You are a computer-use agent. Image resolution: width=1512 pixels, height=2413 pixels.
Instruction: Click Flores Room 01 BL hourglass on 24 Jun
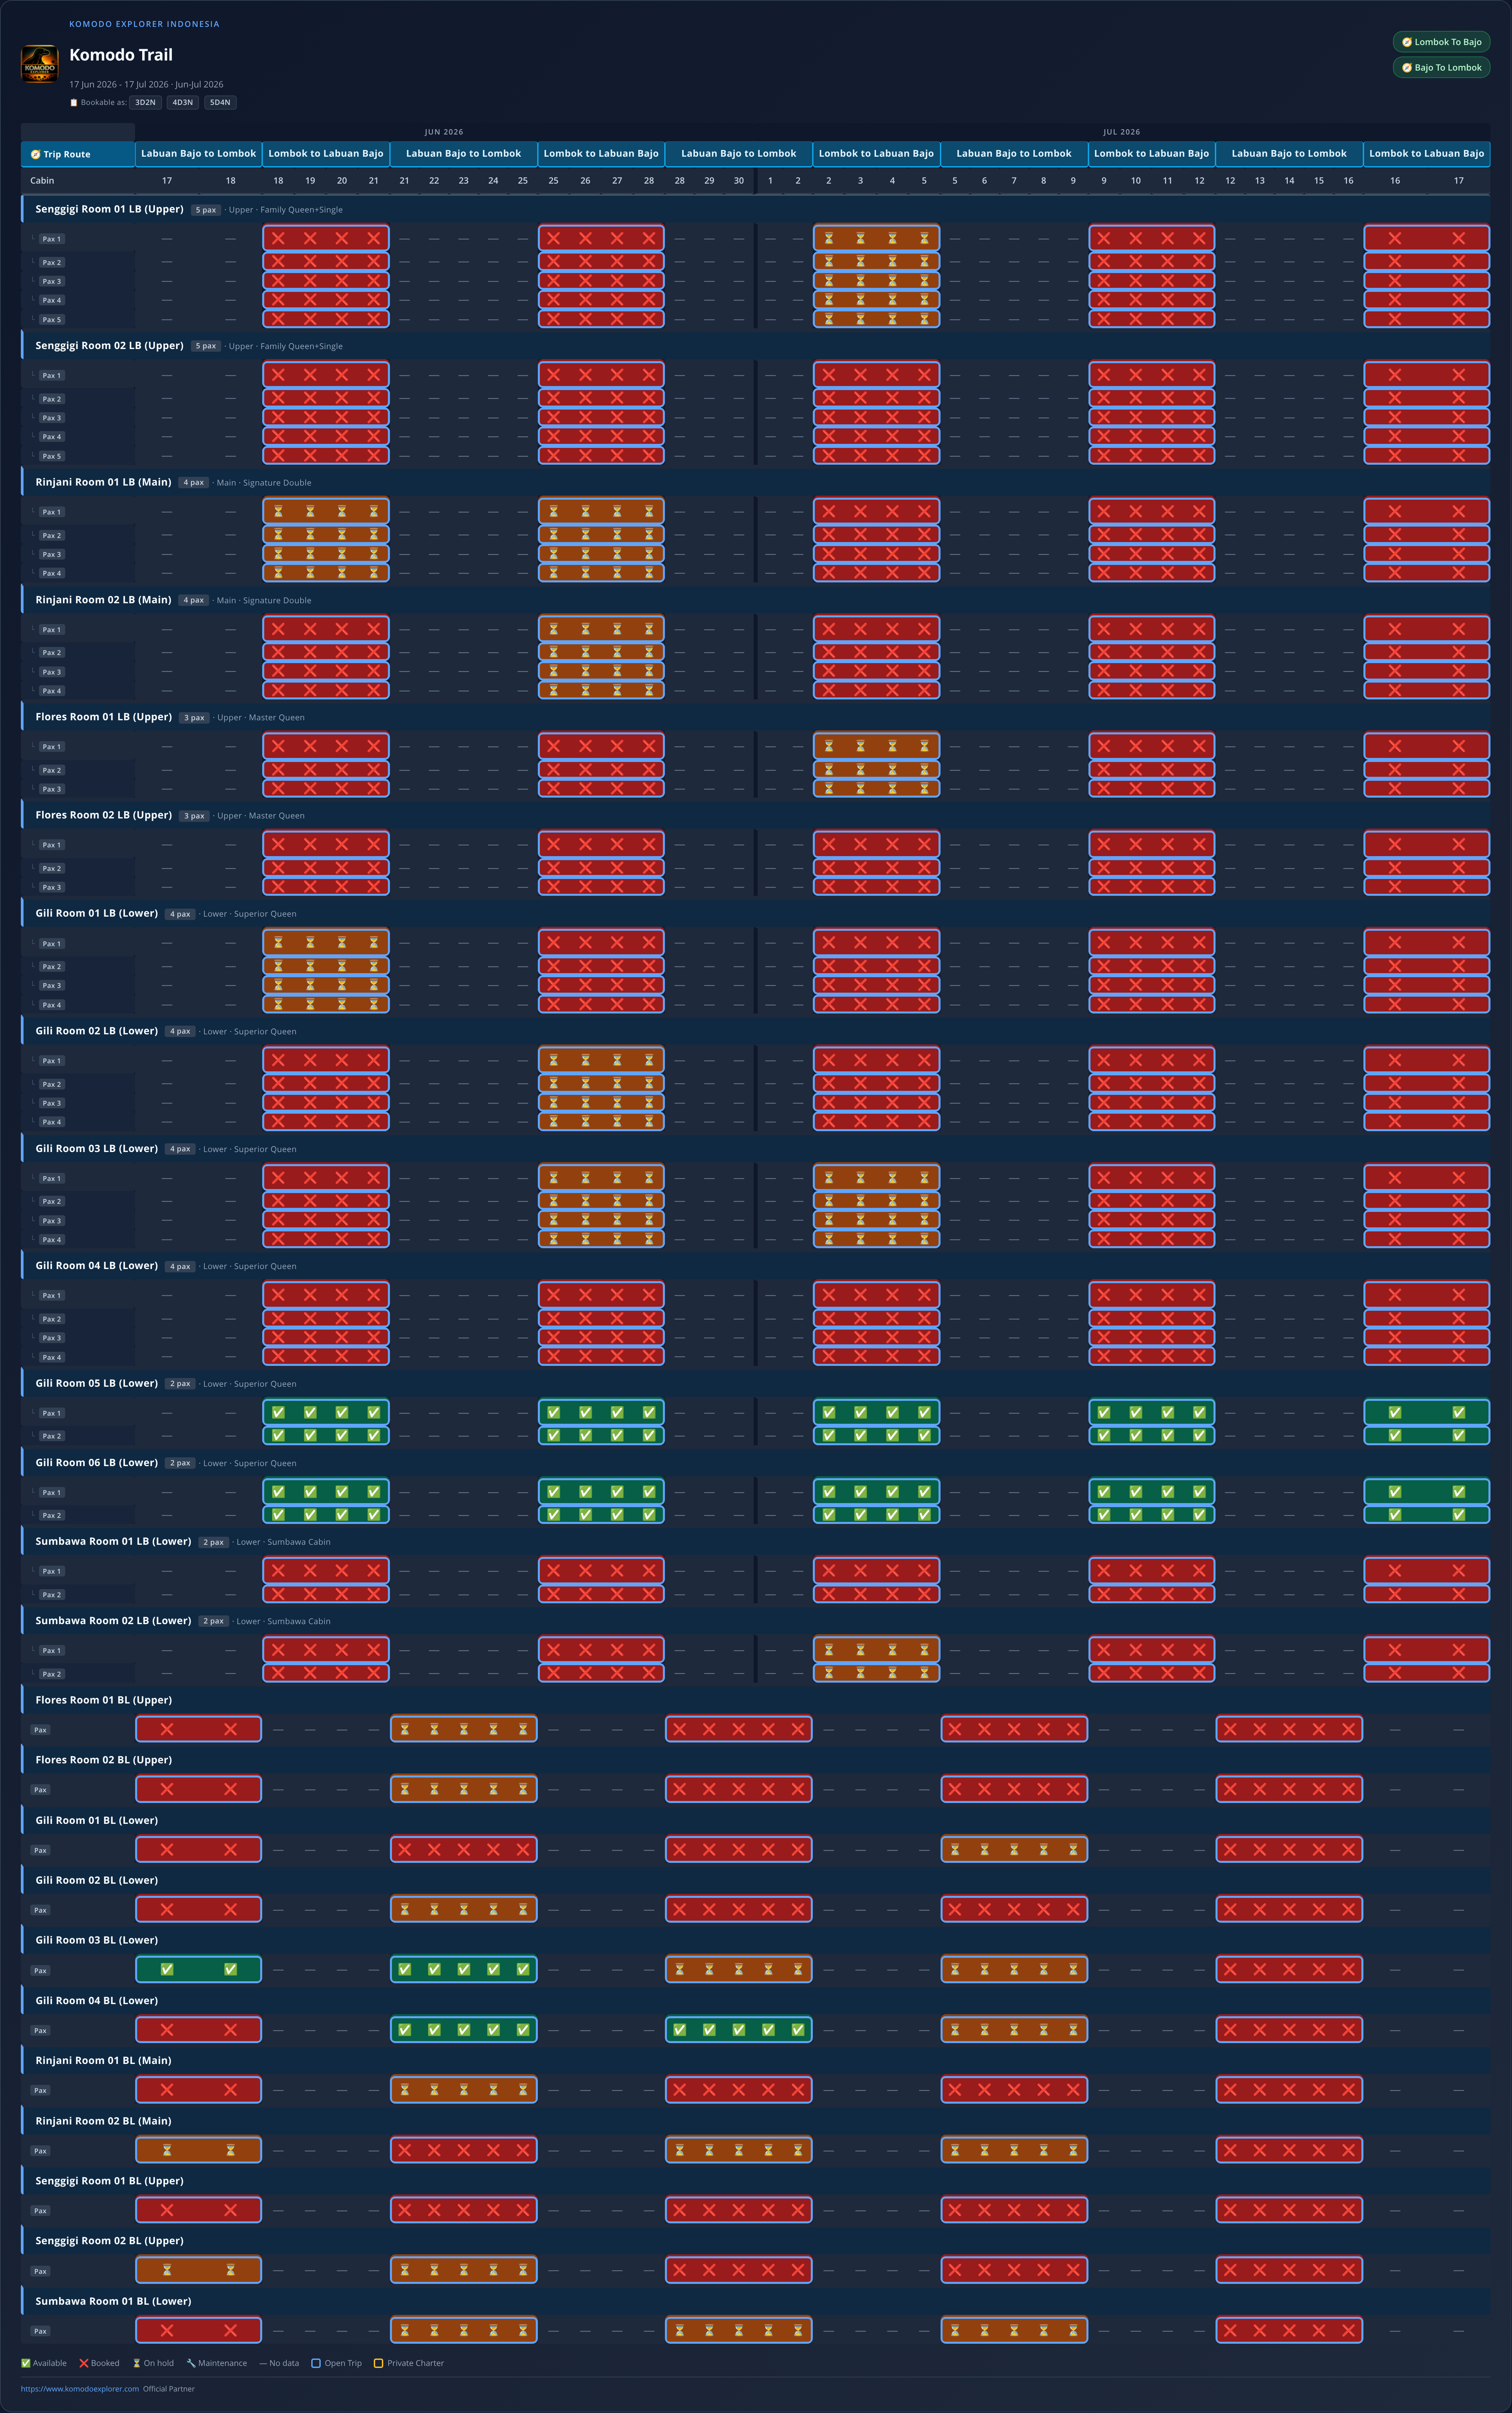coord(493,1729)
